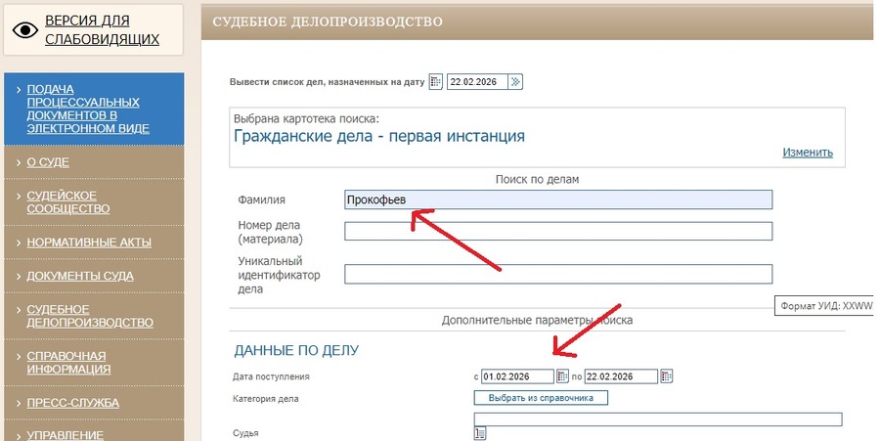The width and height of the screenshot is (880, 441).
Task: Click the double-arrow go button after 22.02.2026
Action: tap(516, 82)
